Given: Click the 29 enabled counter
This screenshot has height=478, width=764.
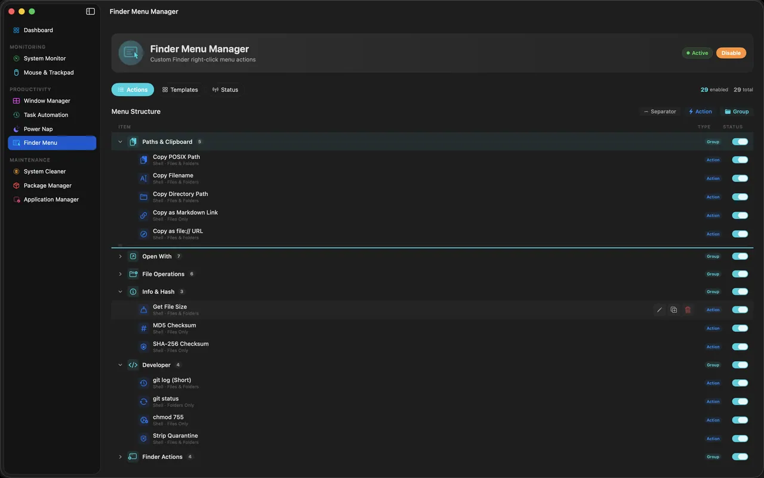Looking at the screenshot, I should point(714,89).
